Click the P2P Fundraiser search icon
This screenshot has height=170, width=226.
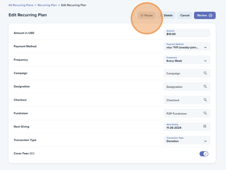coord(205,113)
